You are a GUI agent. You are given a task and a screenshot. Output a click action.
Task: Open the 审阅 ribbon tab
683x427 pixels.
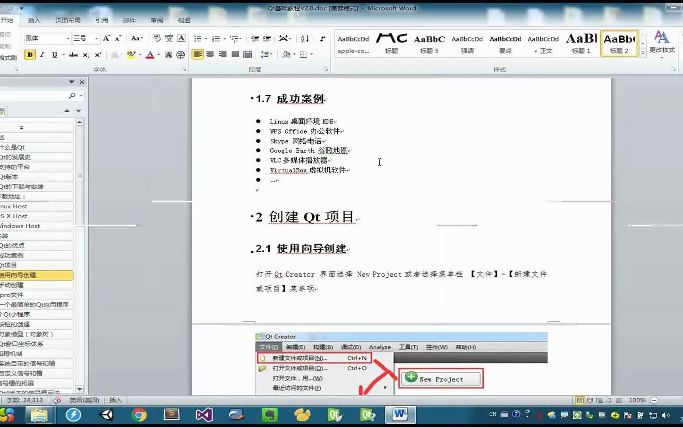[x=157, y=20]
